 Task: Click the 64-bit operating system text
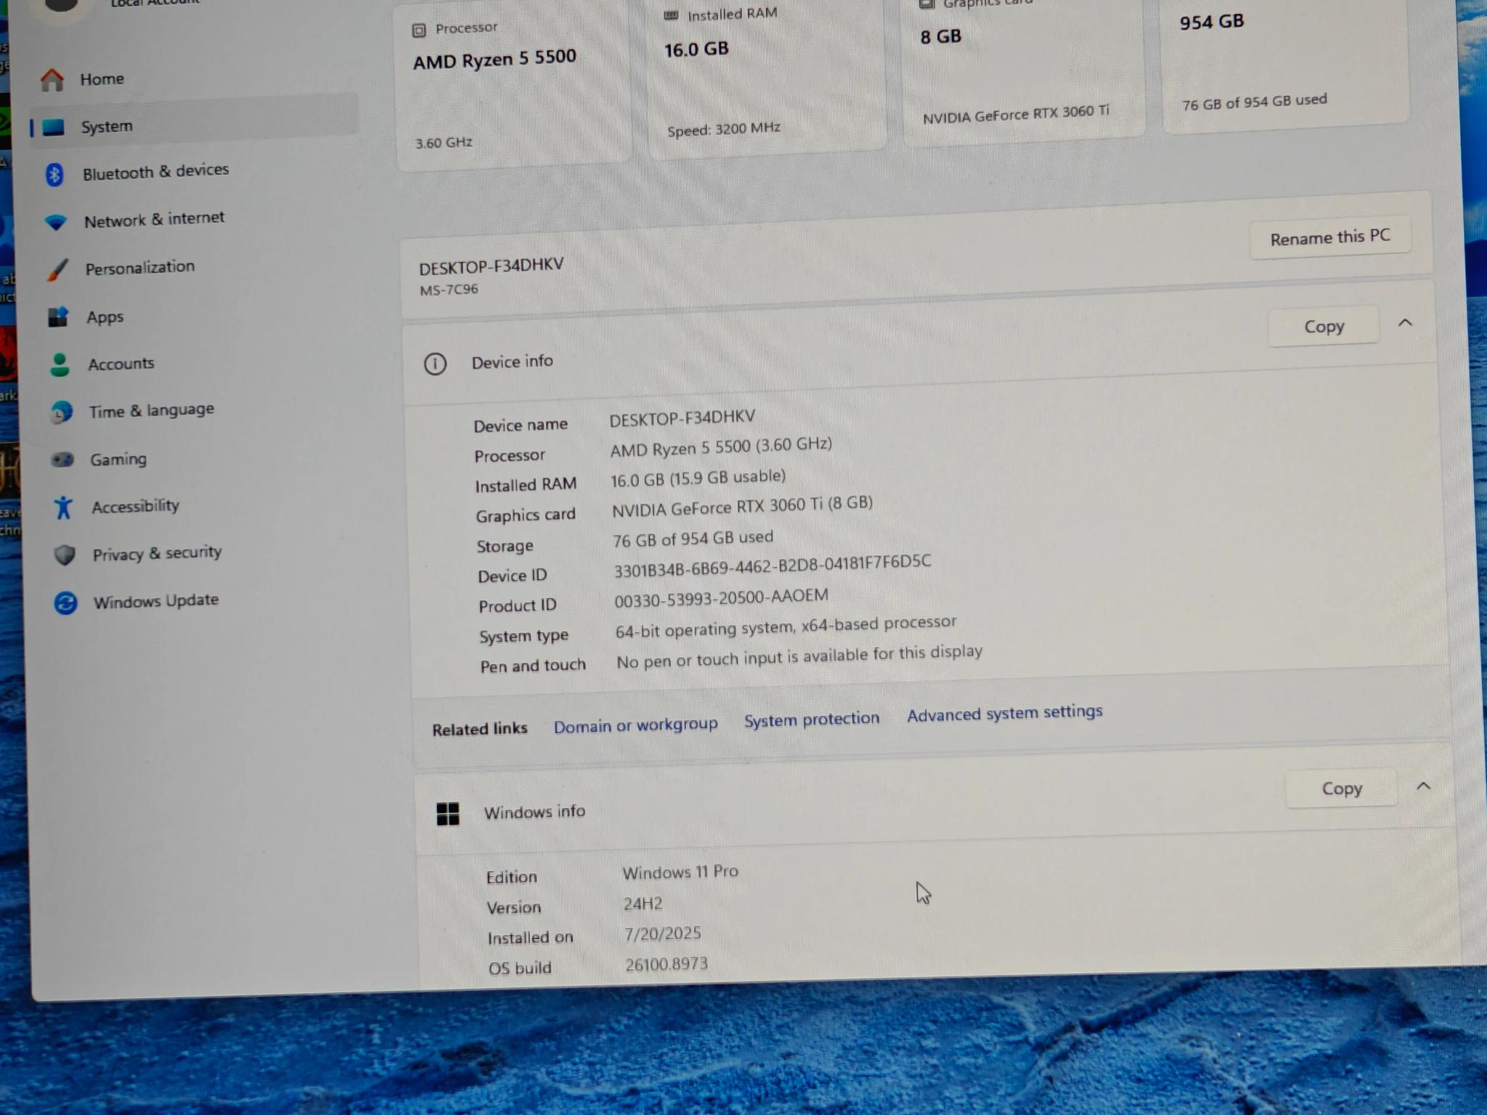coord(786,626)
